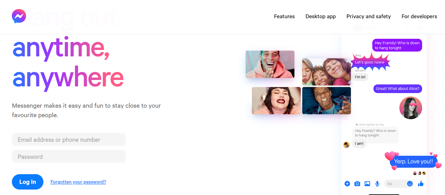Click the 'I am!' reply bubble
Image resolution: width=445 pixels, height=195 pixels.
point(359,143)
